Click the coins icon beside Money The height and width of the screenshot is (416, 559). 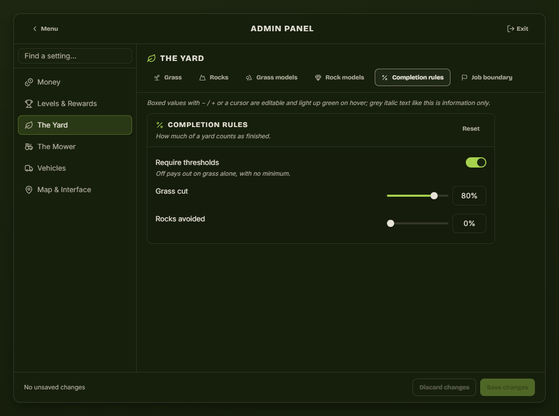pos(29,82)
